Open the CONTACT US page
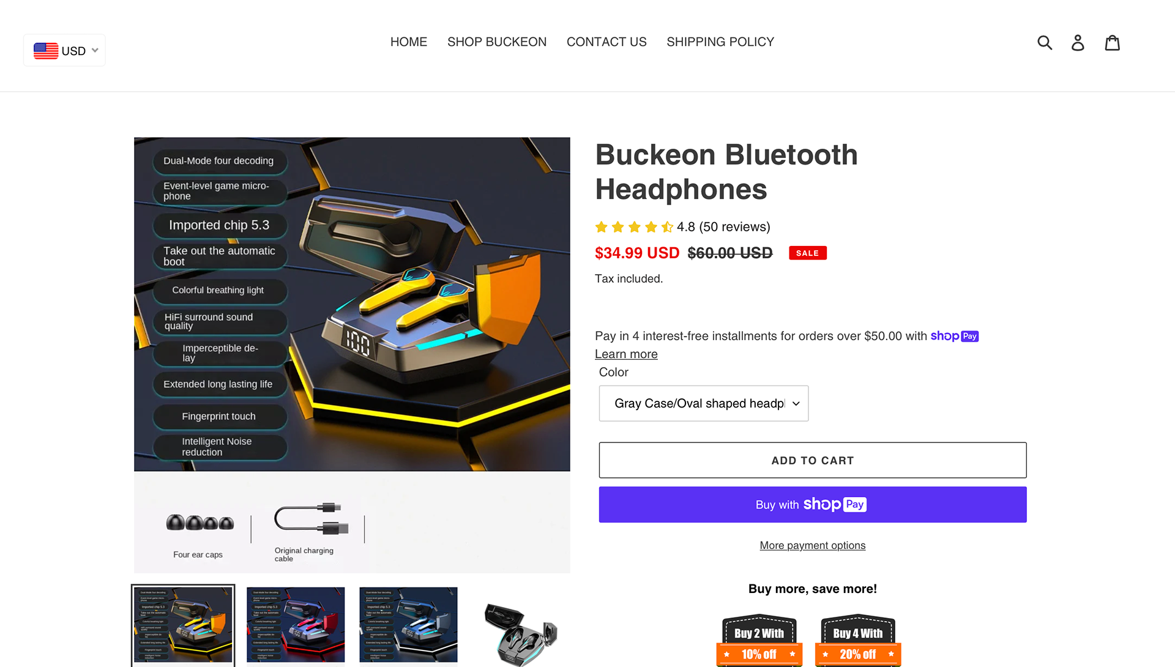Viewport: 1175px width, 667px height. pyautogui.click(x=606, y=42)
